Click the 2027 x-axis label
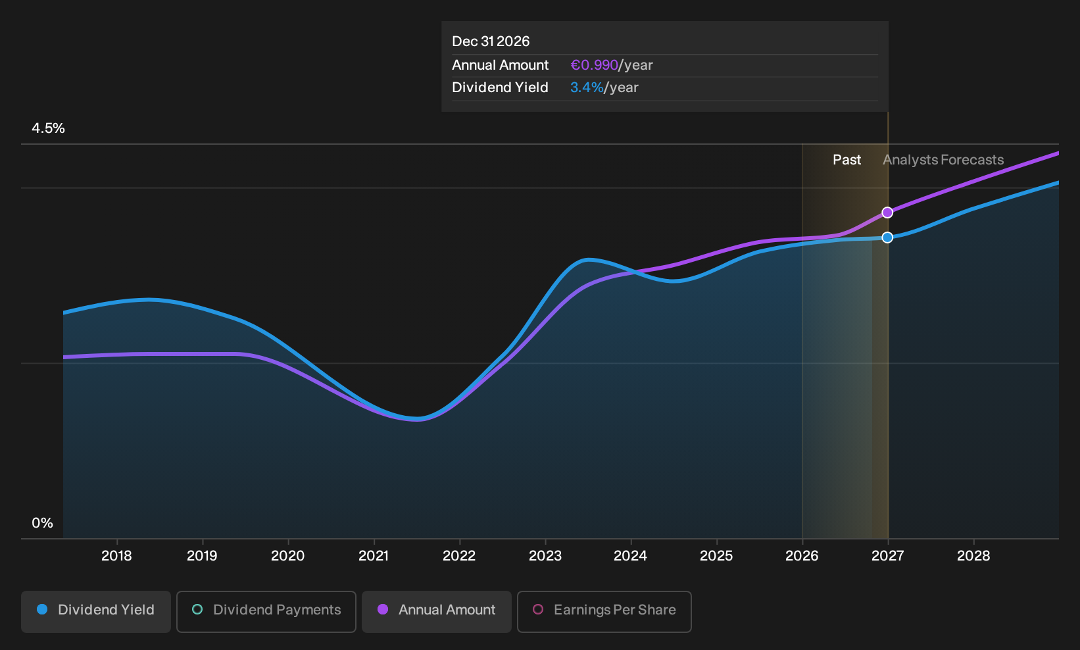The image size is (1080, 650). tap(888, 556)
